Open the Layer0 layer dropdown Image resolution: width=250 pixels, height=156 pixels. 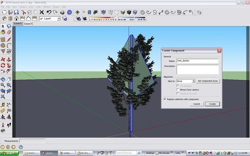pos(59,19)
